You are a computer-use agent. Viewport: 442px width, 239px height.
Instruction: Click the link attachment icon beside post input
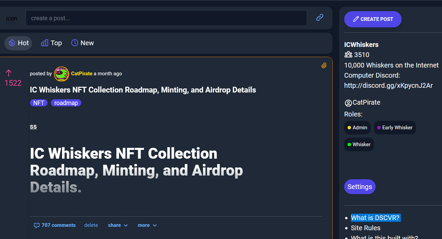point(320,18)
